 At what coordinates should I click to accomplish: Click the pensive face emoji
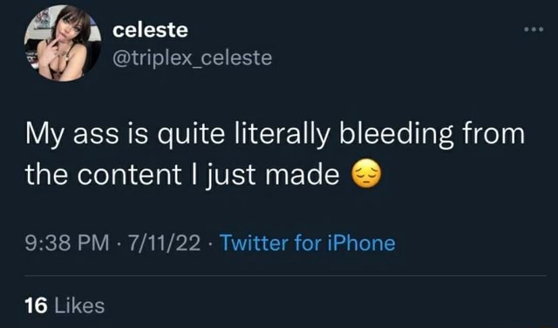[x=366, y=174]
